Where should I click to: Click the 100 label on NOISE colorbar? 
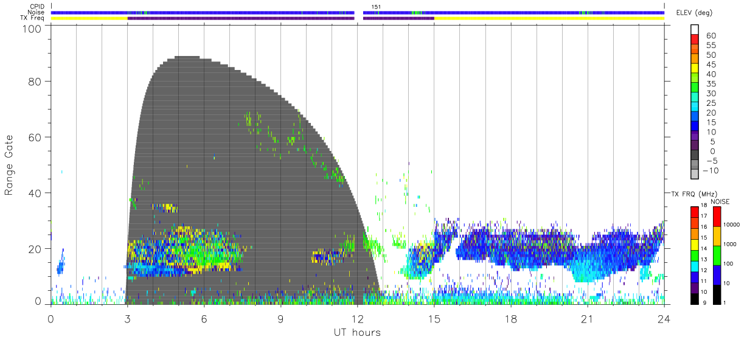click(x=729, y=263)
